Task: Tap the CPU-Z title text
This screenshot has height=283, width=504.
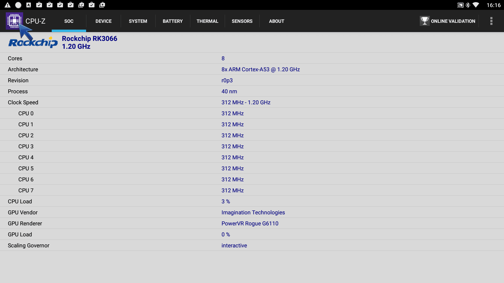Action: 35,21
